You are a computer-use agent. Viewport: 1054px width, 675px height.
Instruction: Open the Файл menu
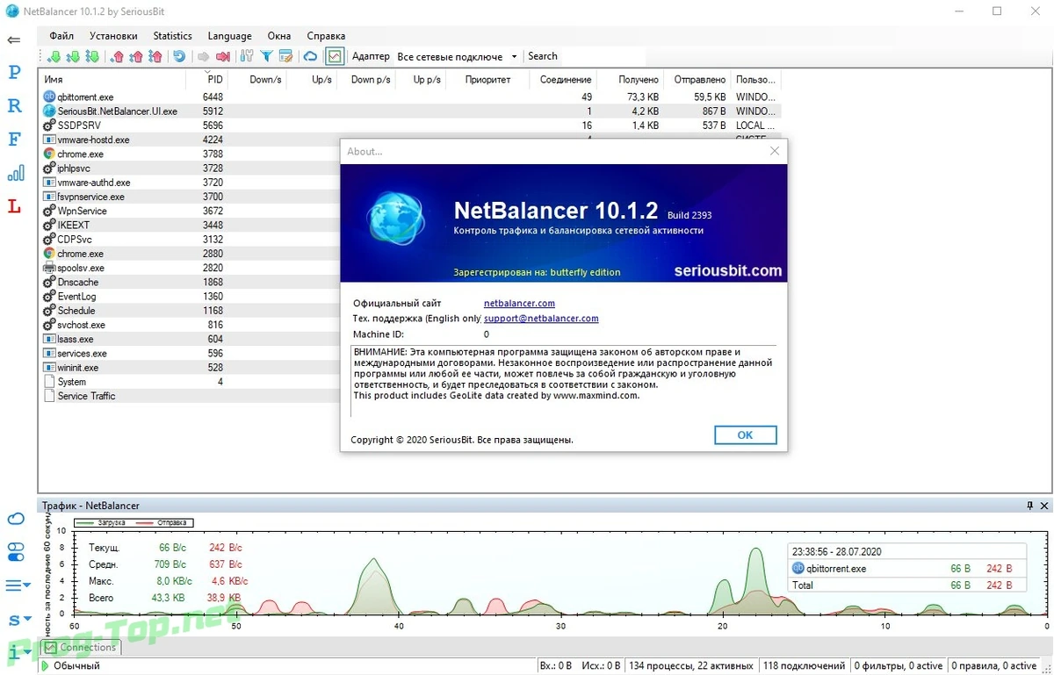(x=61, y=36)
